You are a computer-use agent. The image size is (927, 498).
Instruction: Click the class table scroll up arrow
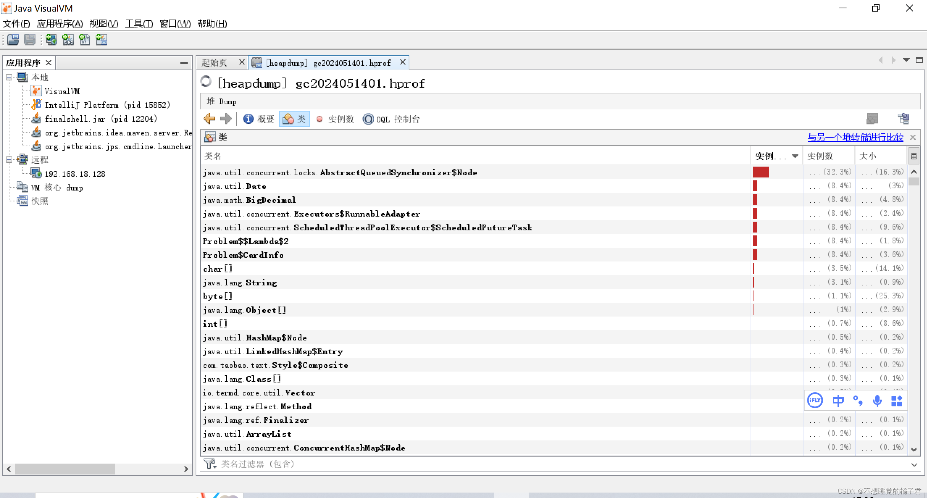pyautogui.click(x=914, y=172)
